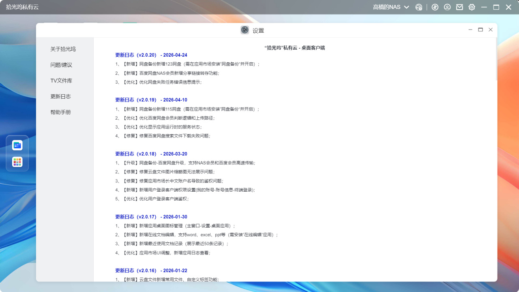Click the v2.0.16 changelog heading
519x292 pixels.
(151, 271)
